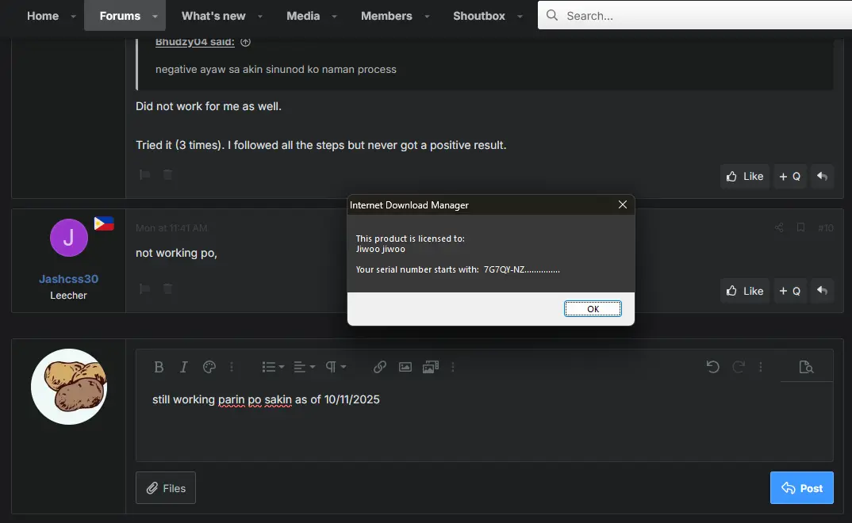
Task: Go to the Home nav item
Action: click(x=43, y=16)
